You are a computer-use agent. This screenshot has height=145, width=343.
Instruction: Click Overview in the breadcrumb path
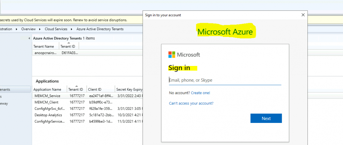tap(28, 29)
